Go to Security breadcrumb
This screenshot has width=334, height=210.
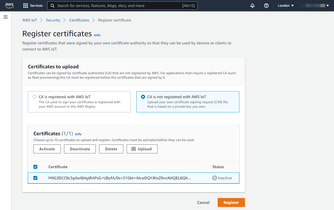[53, 20]
